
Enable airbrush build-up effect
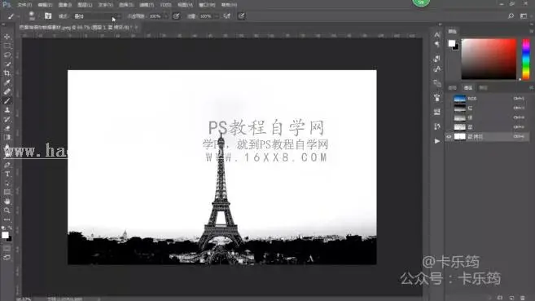(227, 16)
